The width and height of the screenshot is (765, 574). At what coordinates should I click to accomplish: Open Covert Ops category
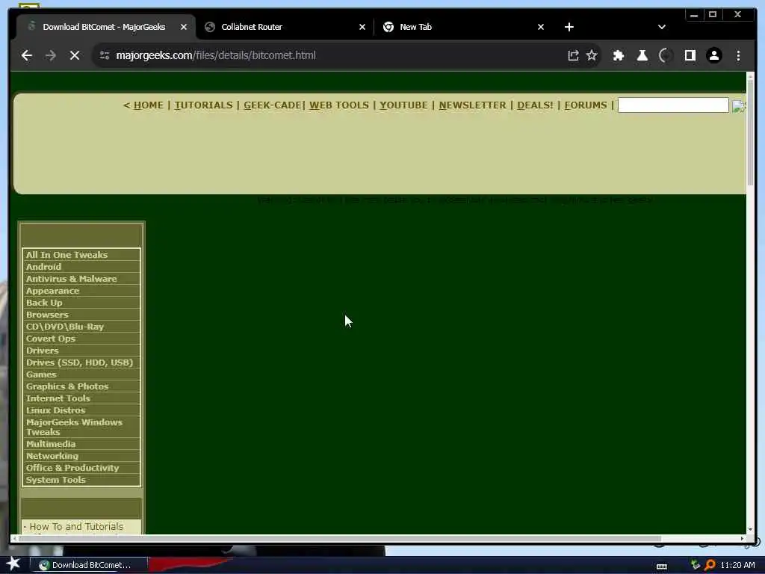click(x=50, y=339)
